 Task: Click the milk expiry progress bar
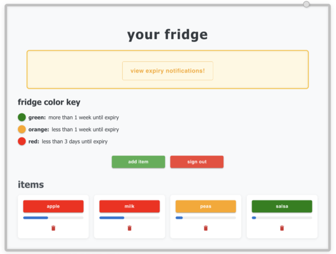click(x=130, y=218)
